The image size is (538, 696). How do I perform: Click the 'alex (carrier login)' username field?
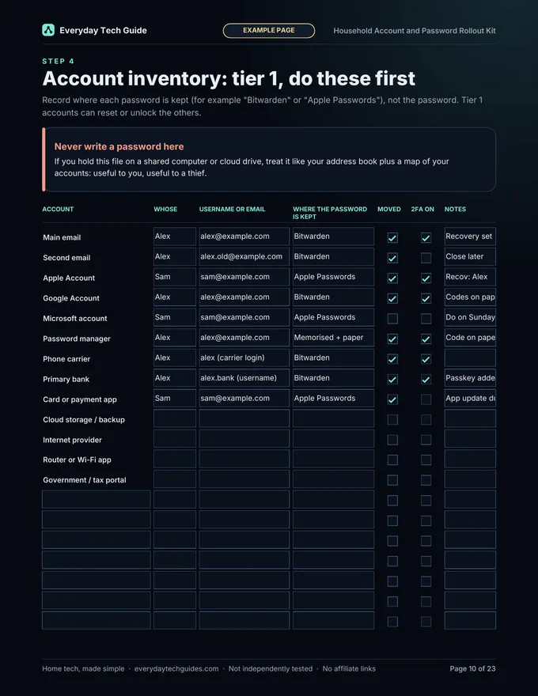tap(244, 357)
